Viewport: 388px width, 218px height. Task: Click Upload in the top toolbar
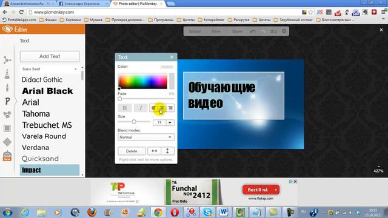195,31
